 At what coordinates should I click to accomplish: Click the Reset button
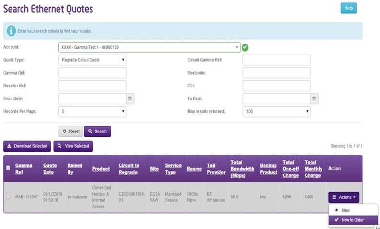[71, 131]
